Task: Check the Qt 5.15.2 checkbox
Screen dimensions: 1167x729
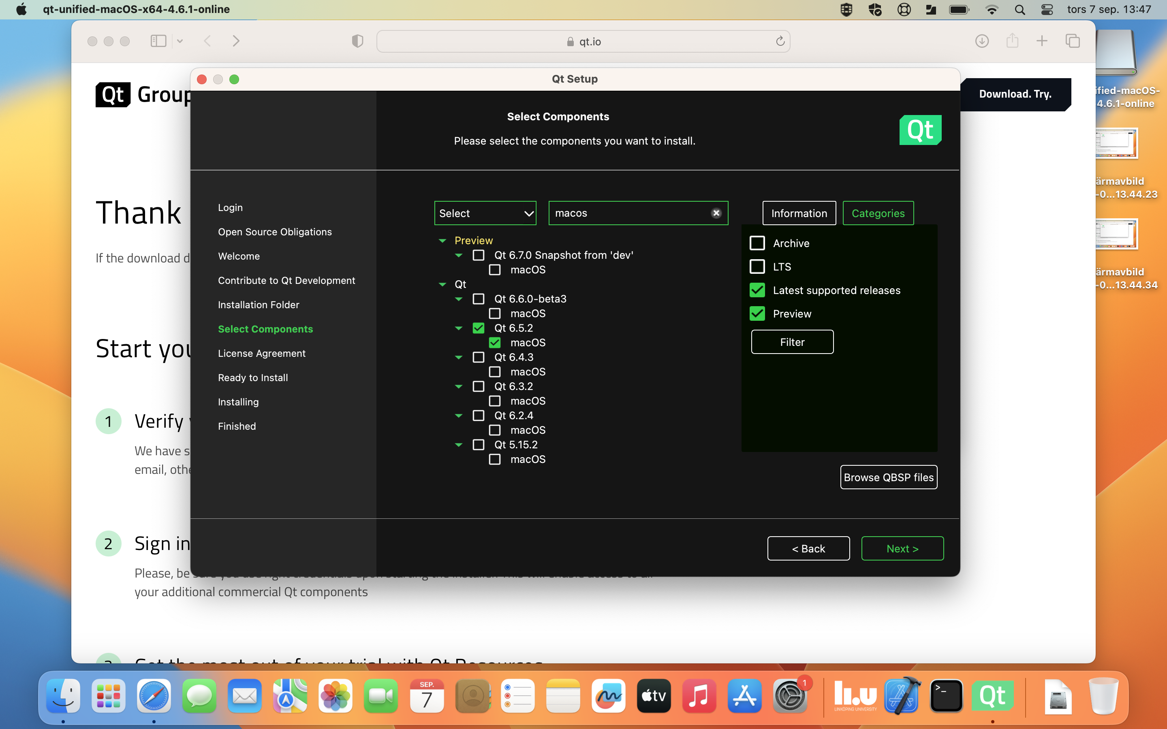Action: coord(479,445)
